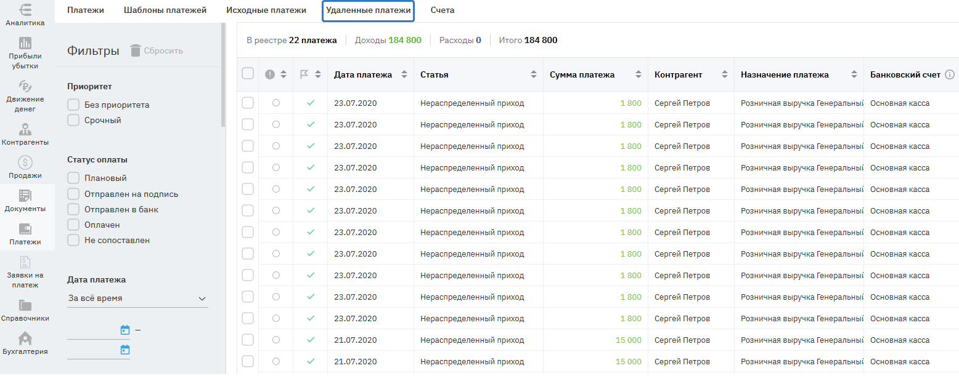This screenshot has width=959, height=376.
Task: Click info icon beside Банковский счет
Action: pos(950,74)
